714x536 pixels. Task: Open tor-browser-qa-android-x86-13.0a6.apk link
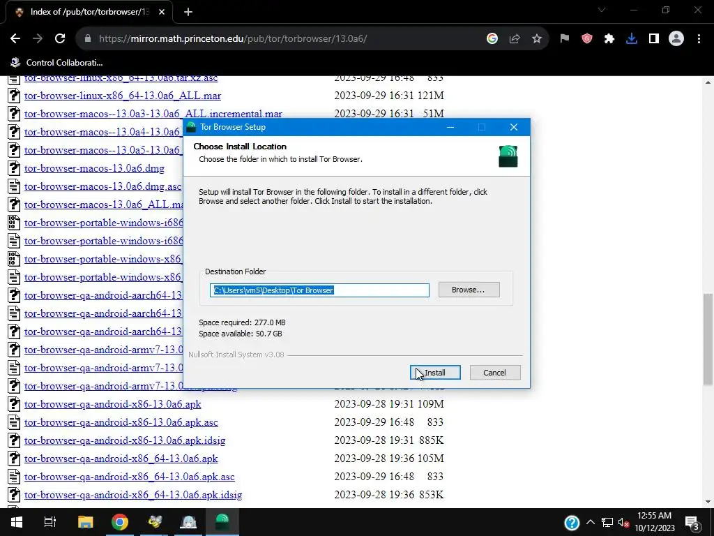click(x=112, y=404)
